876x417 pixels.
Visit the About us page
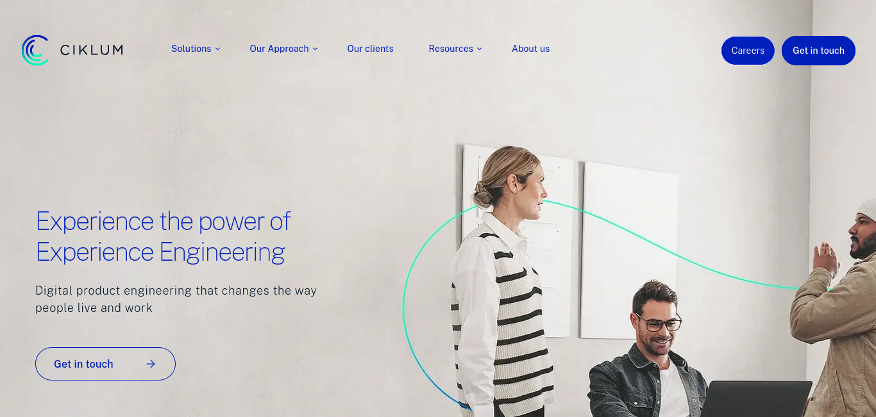click(x=530, y=49)
